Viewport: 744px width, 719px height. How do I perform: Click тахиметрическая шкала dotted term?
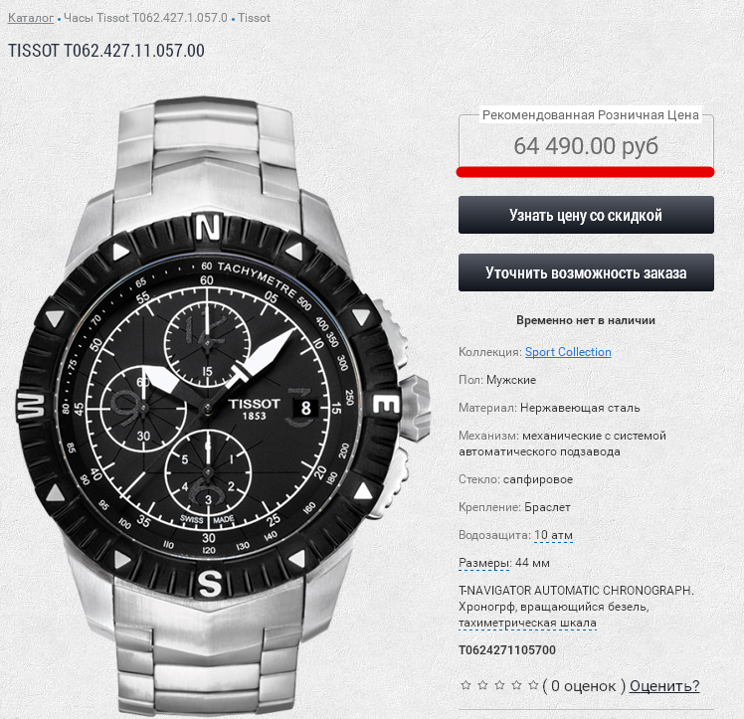(527, 623)
